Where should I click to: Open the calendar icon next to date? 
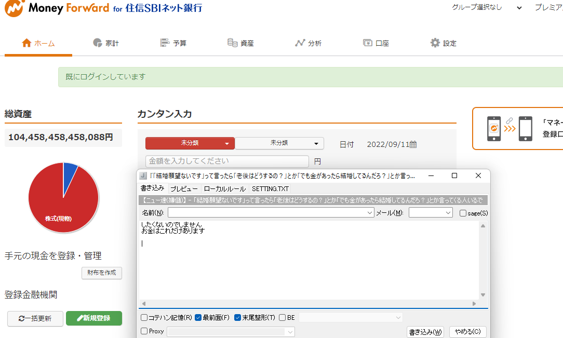pos(413,145)
